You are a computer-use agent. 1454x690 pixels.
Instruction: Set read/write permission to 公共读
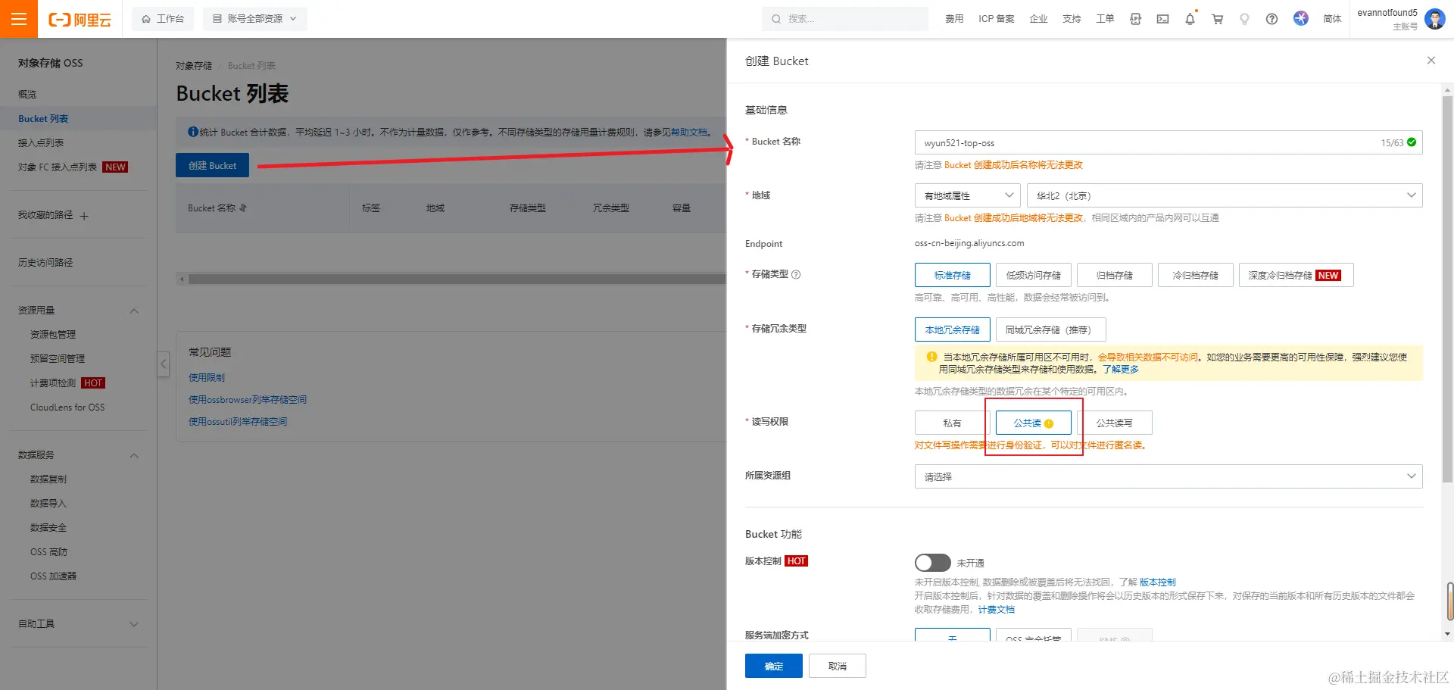[x=1033, y=423]
